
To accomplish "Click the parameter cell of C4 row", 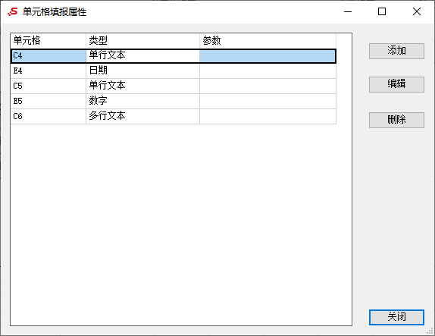I will (x=268, y=56).
